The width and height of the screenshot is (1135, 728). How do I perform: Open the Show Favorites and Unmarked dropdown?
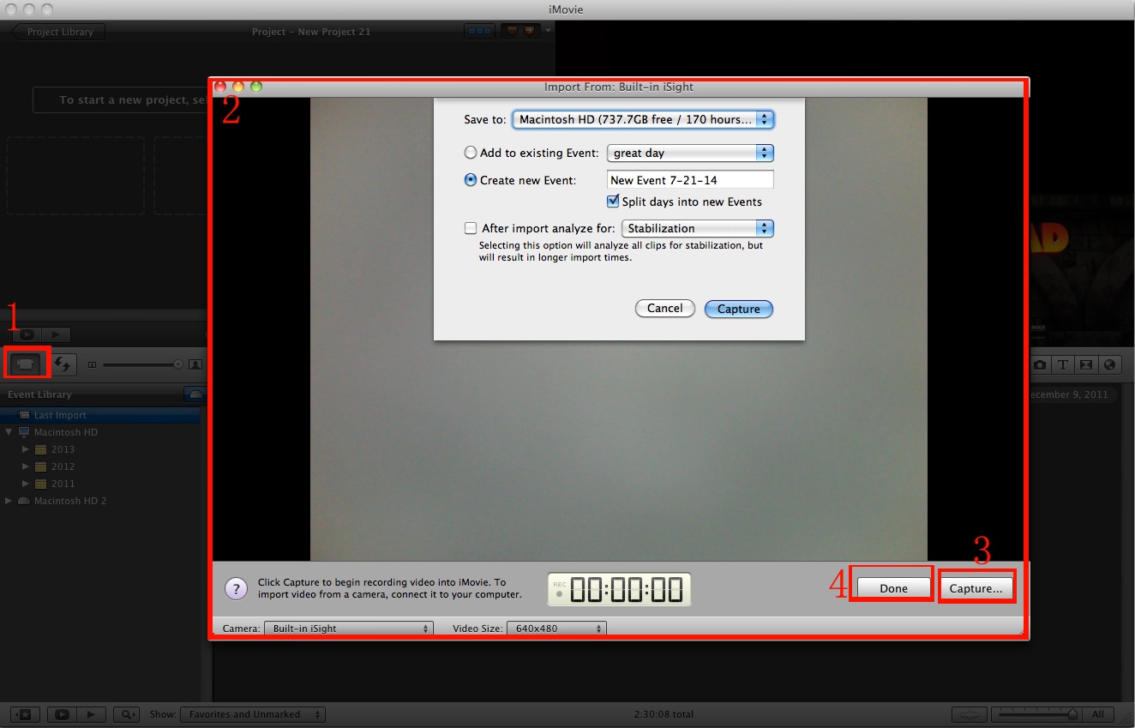click(253, 714)
